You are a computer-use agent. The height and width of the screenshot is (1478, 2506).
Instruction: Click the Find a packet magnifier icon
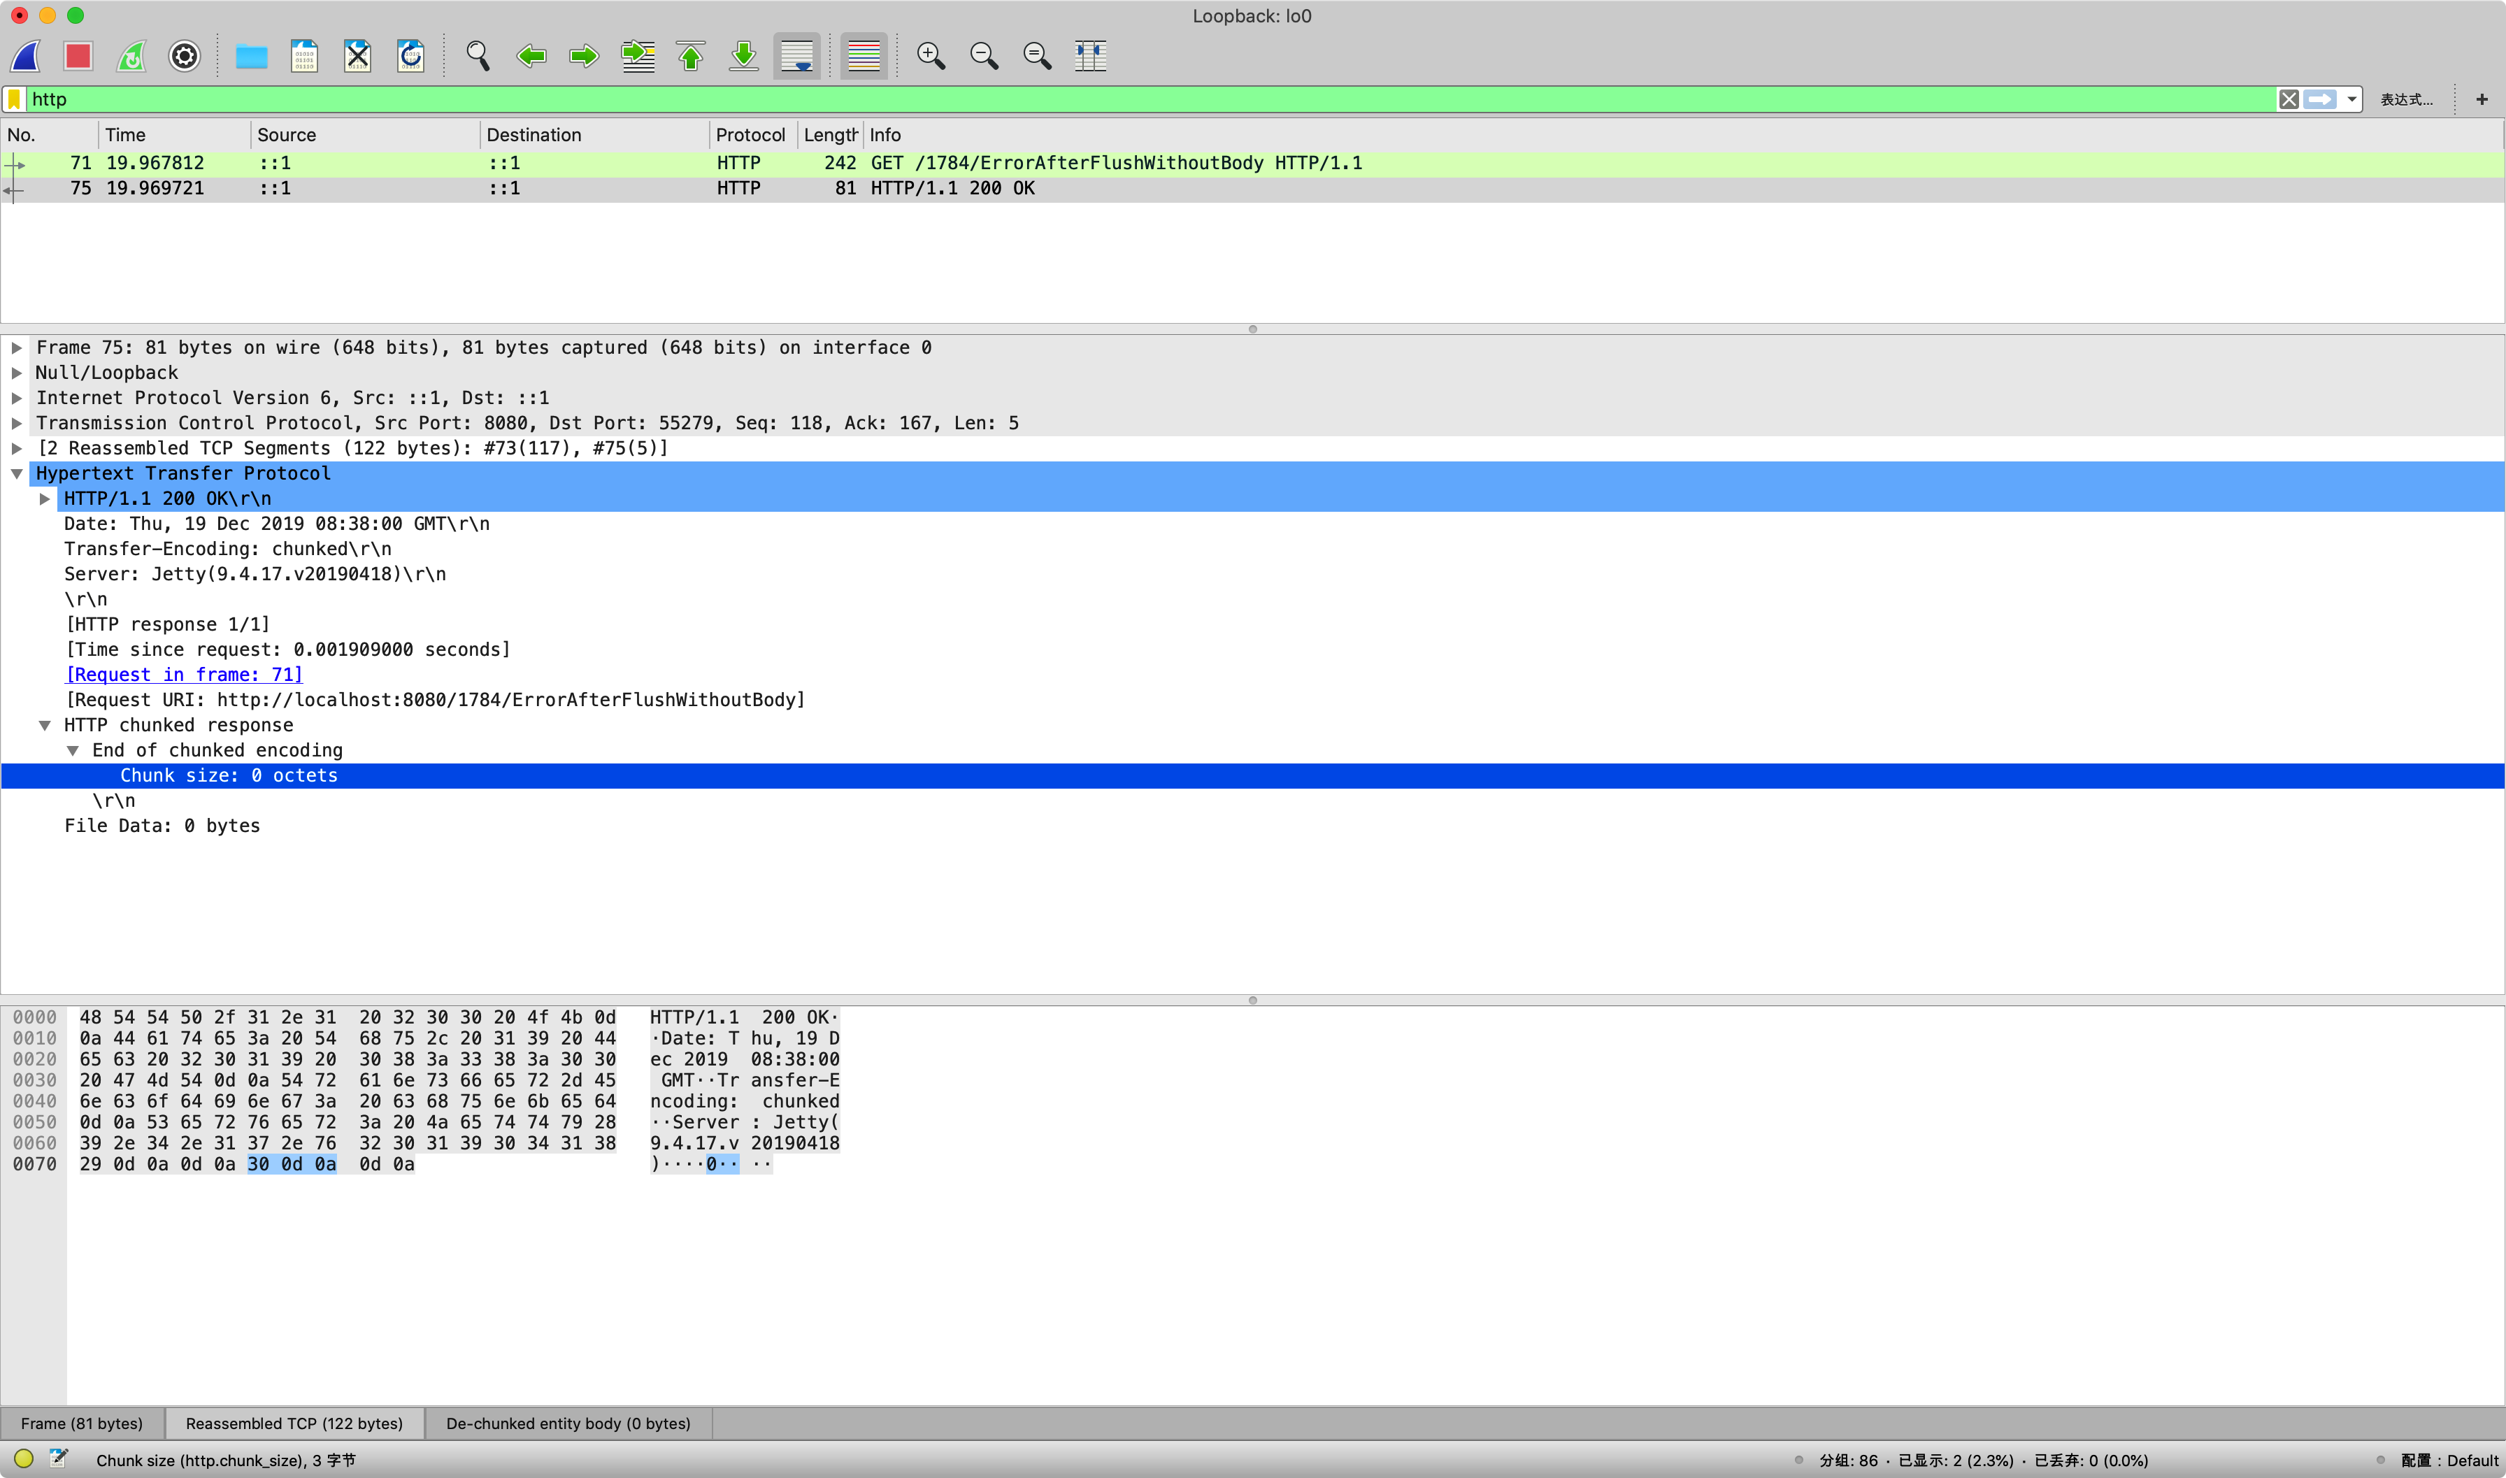(478, 56)
